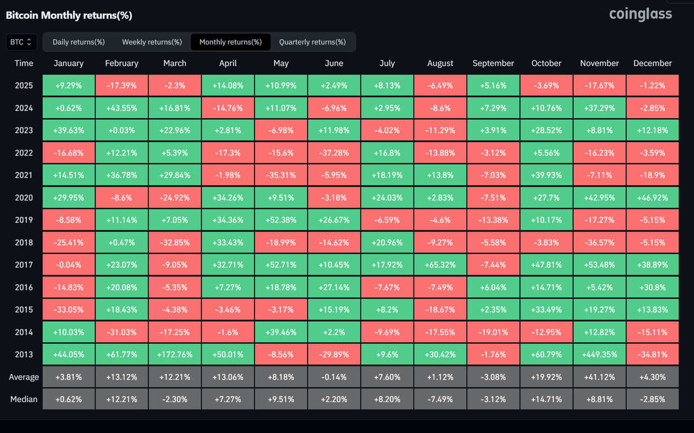Click the +28.52% cell for October 2023
This screenshot has height=433, width=694.
tap(547, 130)
